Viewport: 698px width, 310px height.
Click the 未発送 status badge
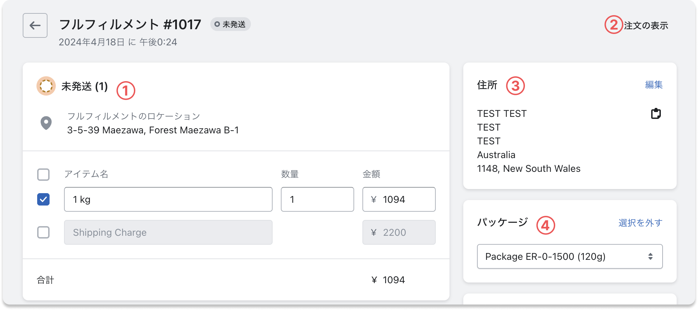pyautogui.click(x=230, y=24)
